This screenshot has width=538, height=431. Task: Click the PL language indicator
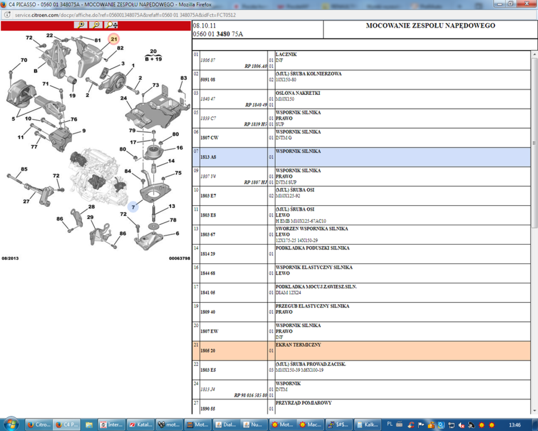tap(389, 424)
